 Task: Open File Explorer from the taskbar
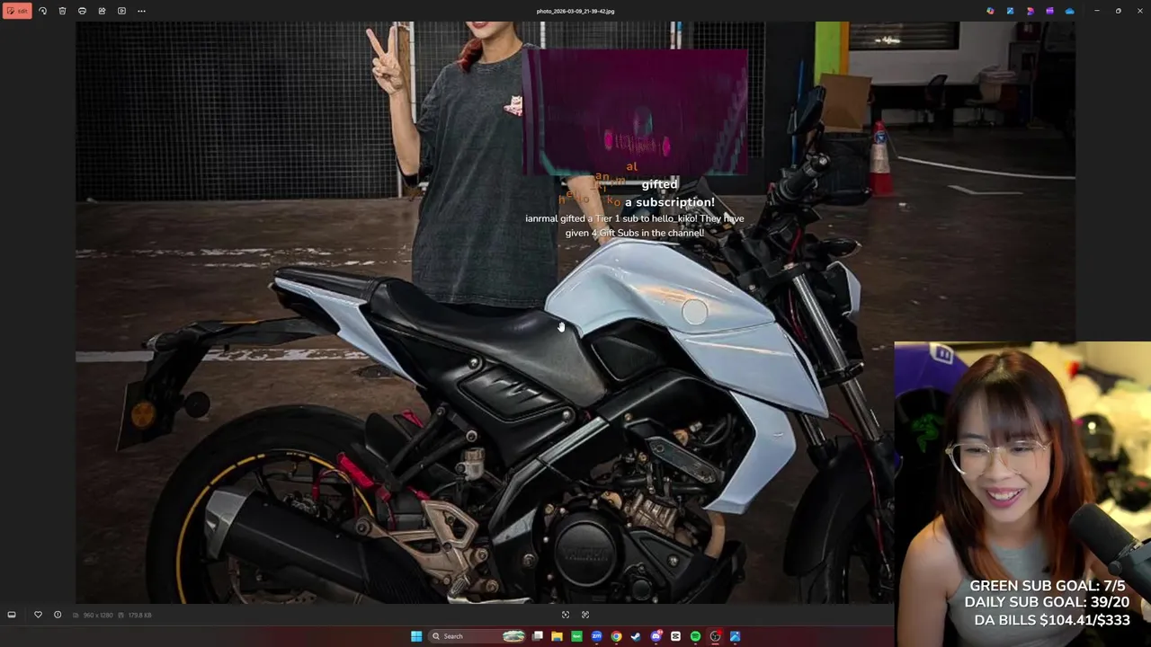pos(558,636)
